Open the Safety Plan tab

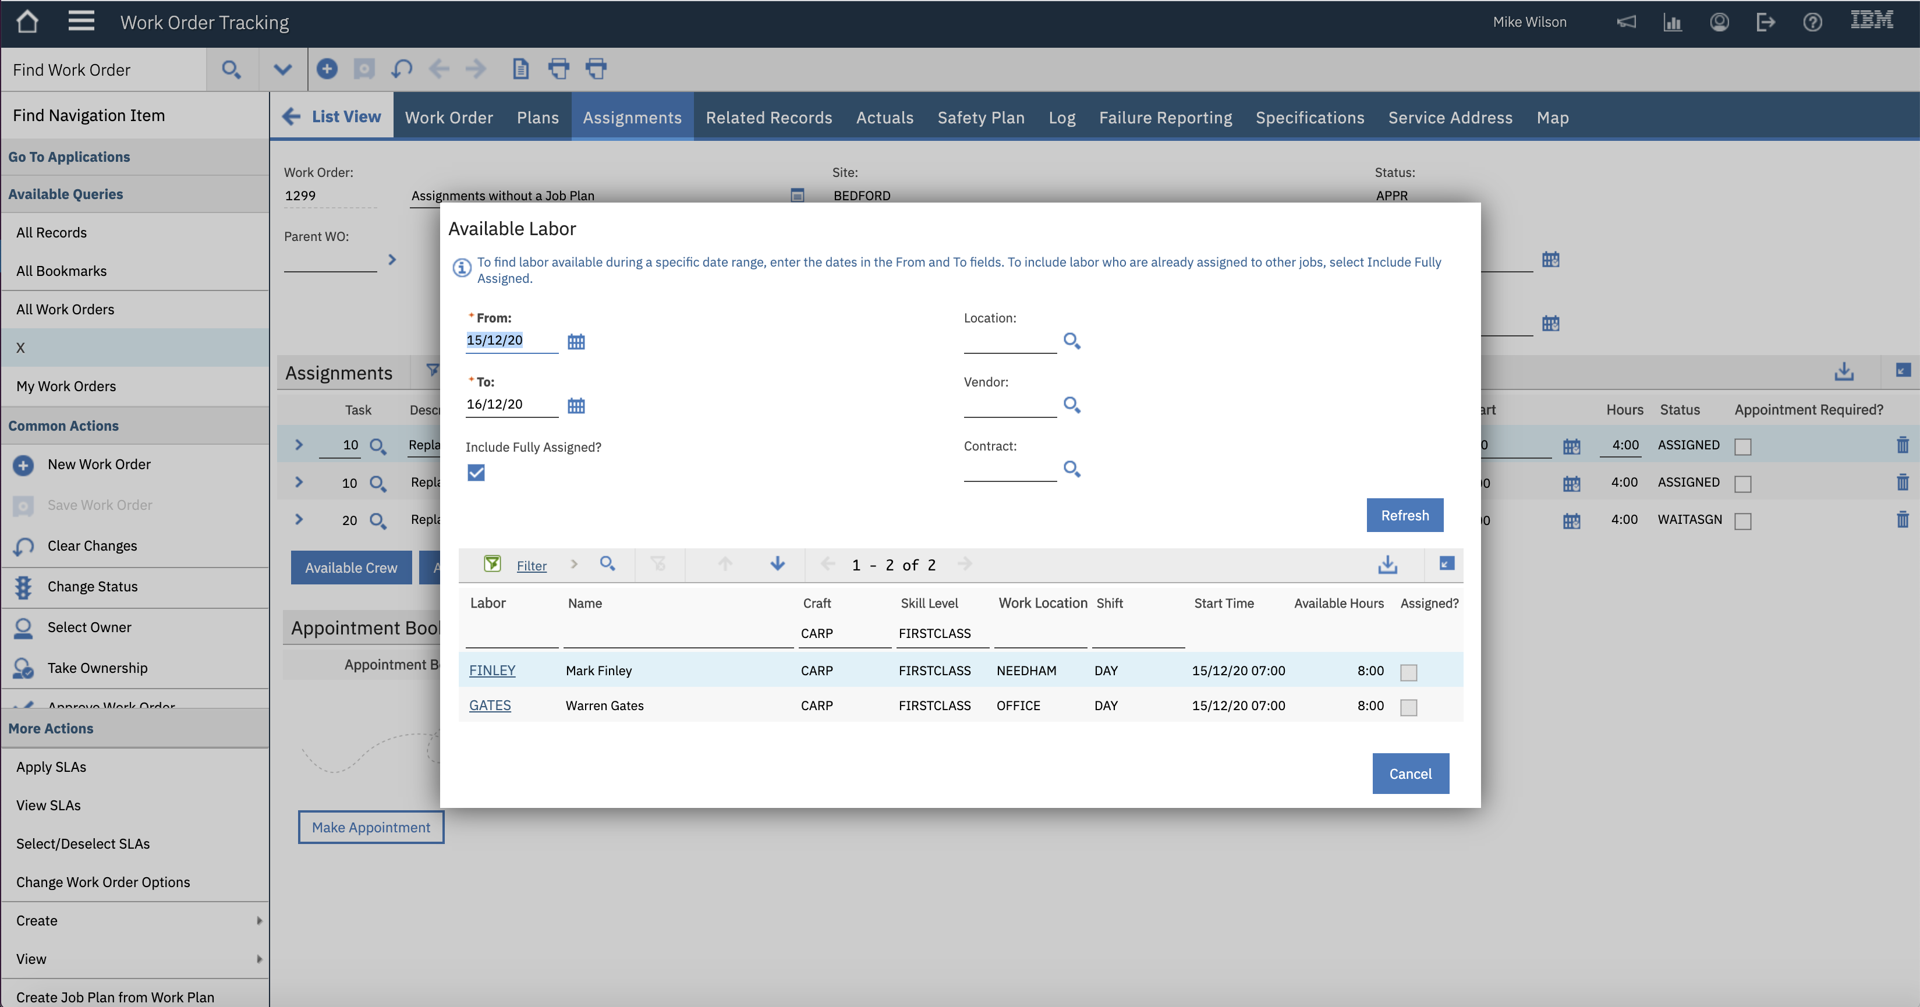(x=980, y=118)
